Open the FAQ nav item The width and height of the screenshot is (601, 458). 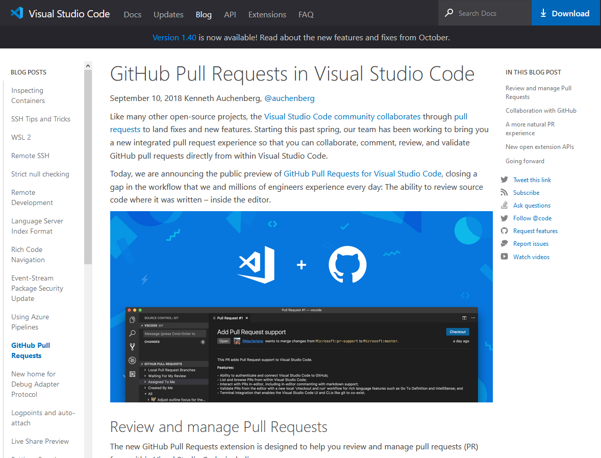point(306,15)
